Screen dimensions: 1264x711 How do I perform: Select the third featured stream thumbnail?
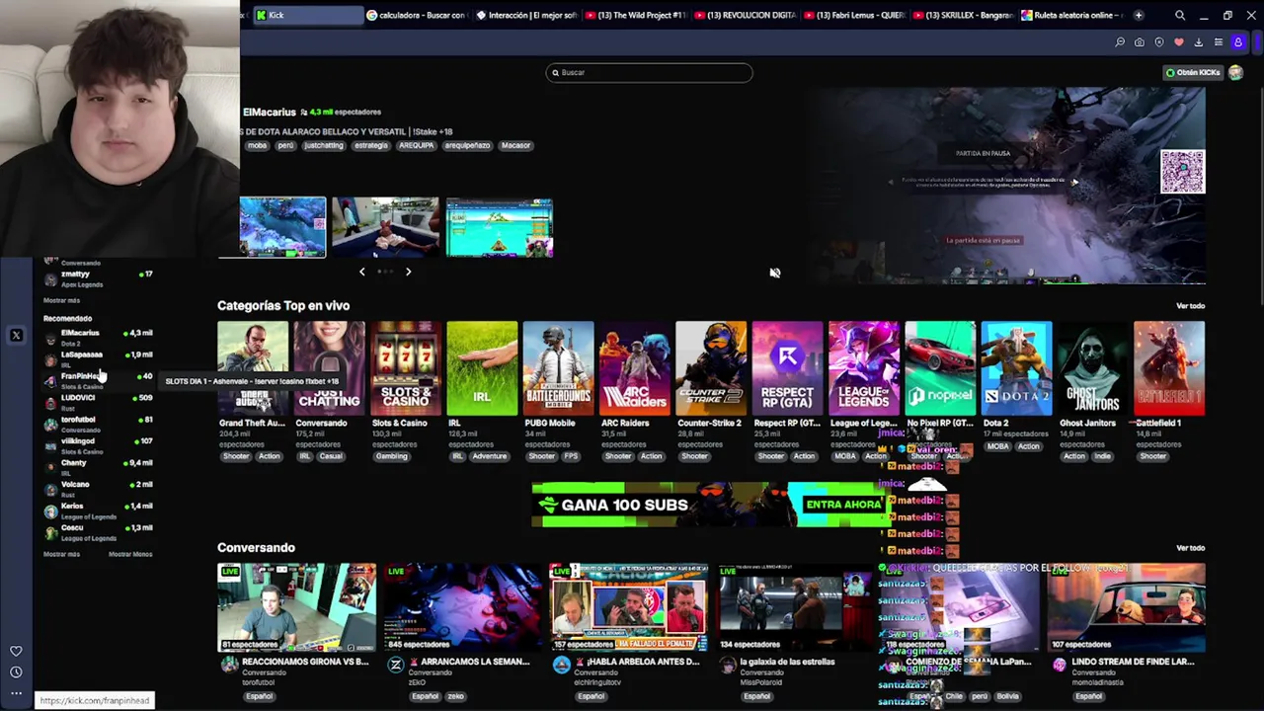pos(500,227)
